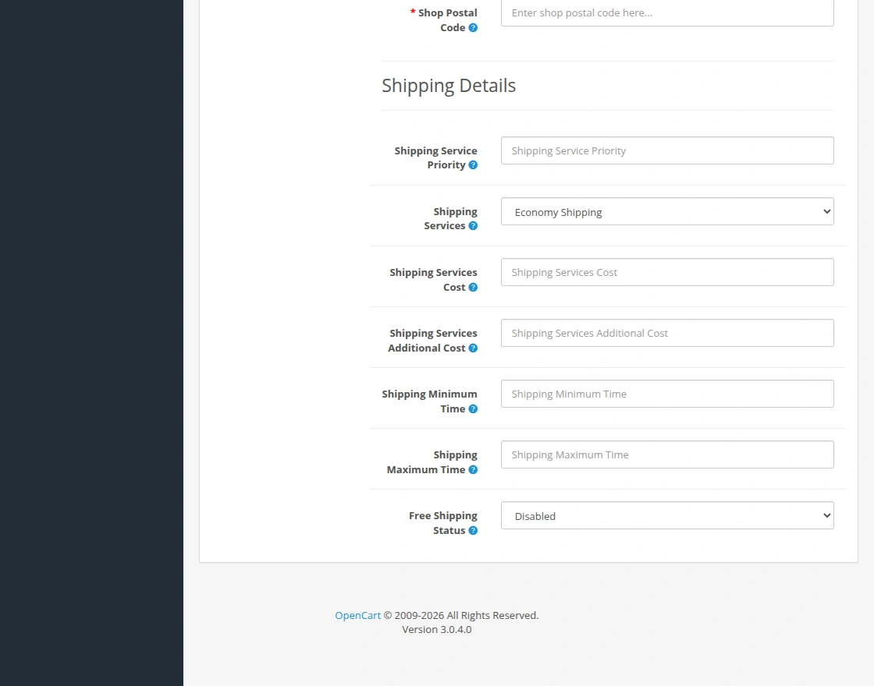Click the Shipping Minimum Time label
Image resolution: width=874 pixels, height=686 pixels.
pyautogui.click(x=429, y=401)
